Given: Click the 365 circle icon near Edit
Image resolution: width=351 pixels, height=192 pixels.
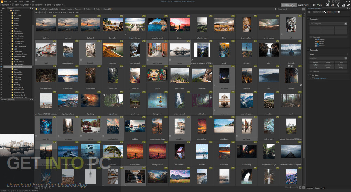Looking at the screenshot, I should (x=339, y=5).
